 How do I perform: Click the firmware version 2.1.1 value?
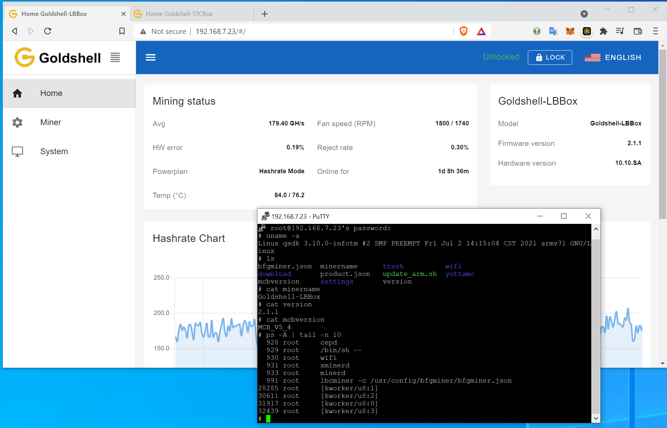tap(634, 143)
